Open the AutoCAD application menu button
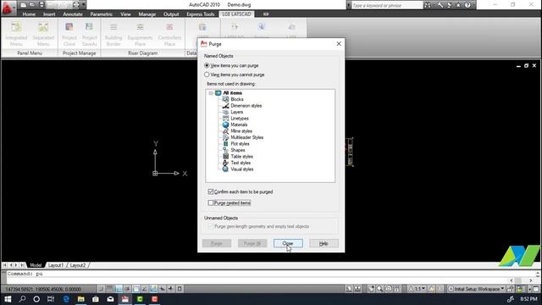This screenshot has width=542, height=305. coord(8,8)
